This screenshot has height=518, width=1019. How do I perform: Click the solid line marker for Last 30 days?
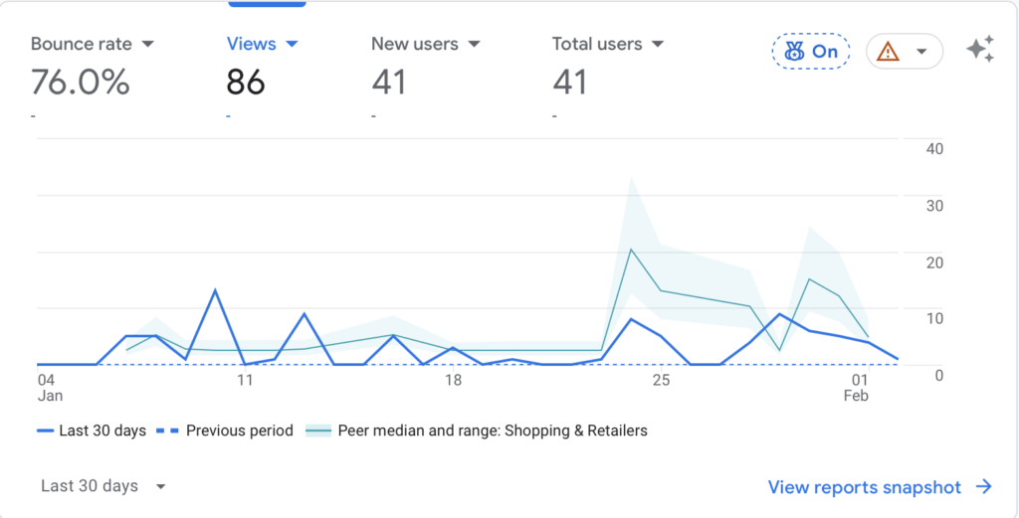click(x=45, y=431)
